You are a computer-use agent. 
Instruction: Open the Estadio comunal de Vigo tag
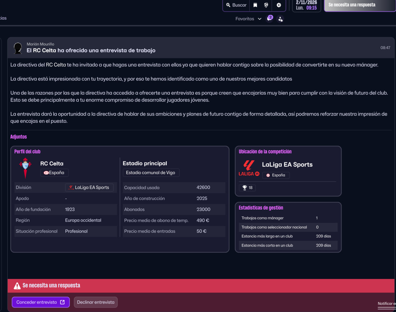(151, 173)
